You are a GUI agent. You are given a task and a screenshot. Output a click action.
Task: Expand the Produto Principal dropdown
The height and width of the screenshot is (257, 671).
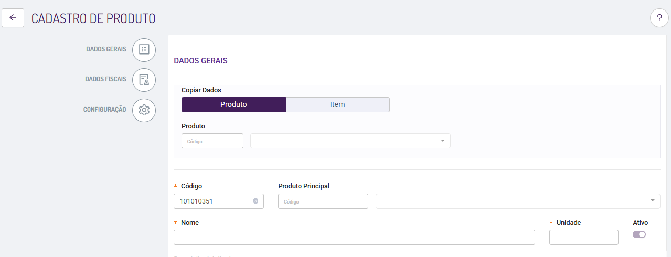[x=652, y=201]
